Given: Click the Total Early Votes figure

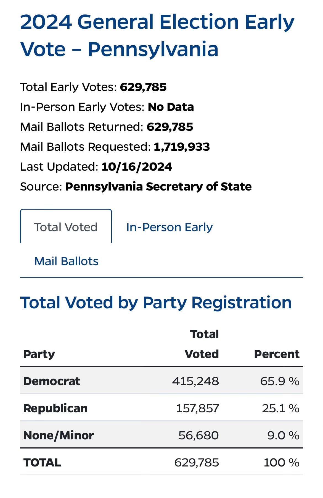Looking at the screenshot, I should point(143,87).
